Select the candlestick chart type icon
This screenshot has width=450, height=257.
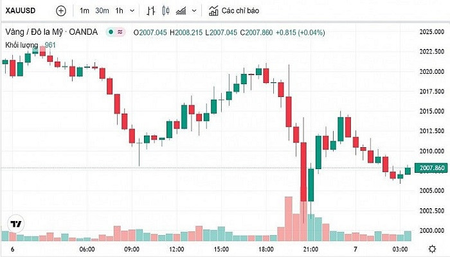pyautogui.click(x=166, y=11)
